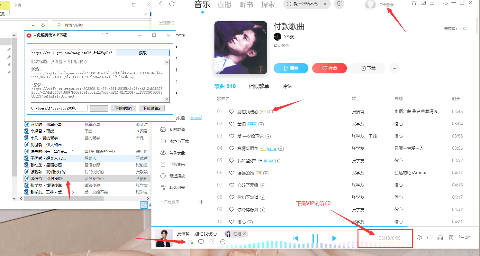
Task: Pause the current song
Action: (315, 238)
